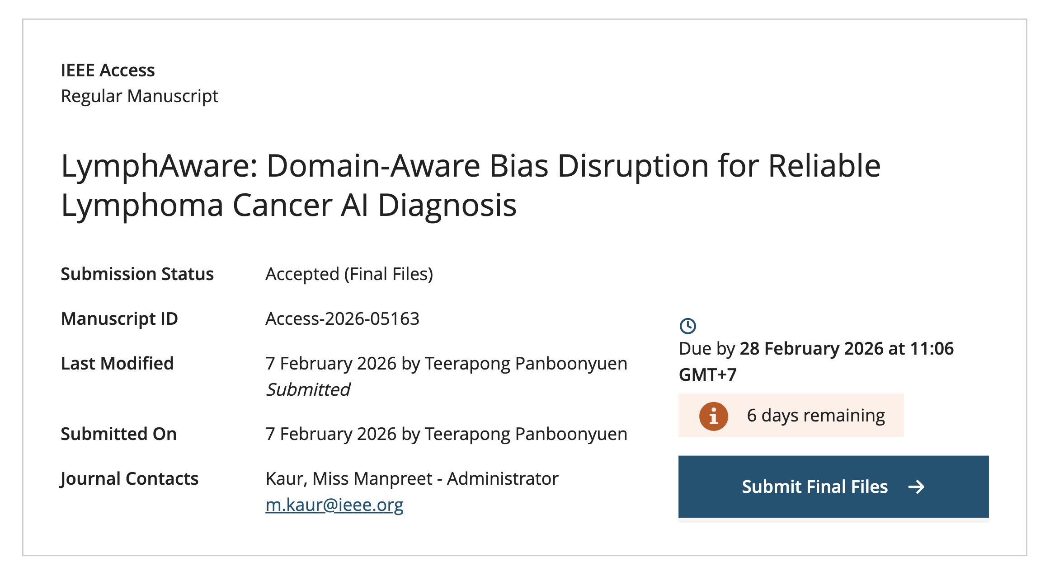Click manuscript ID Access-2026-05163

342,319
